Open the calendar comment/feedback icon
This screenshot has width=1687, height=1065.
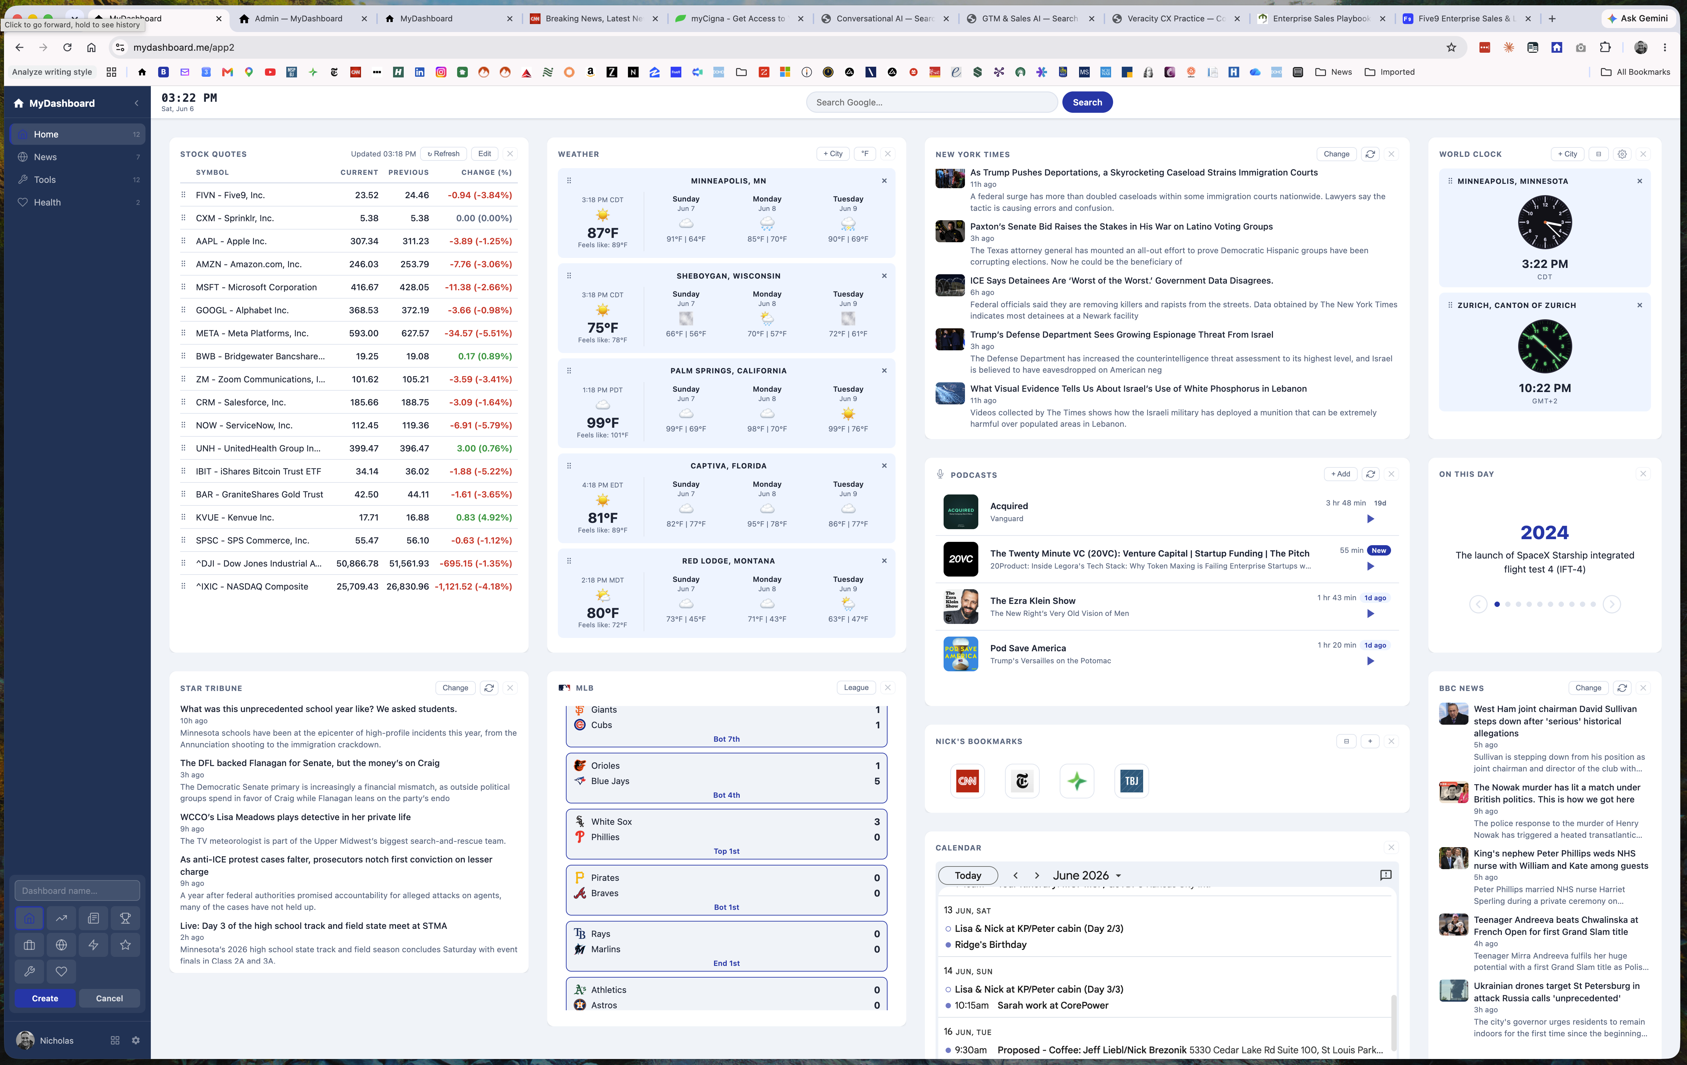(1385, 875)
